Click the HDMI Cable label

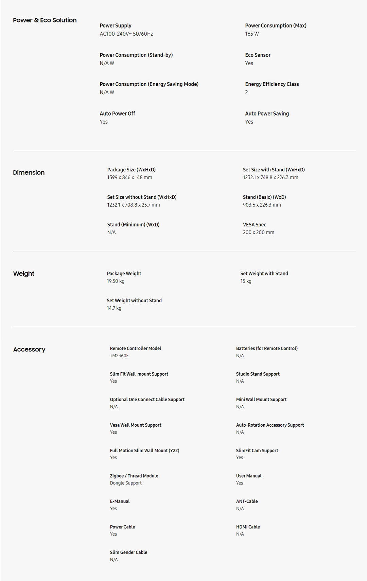(x=248, y=527)
